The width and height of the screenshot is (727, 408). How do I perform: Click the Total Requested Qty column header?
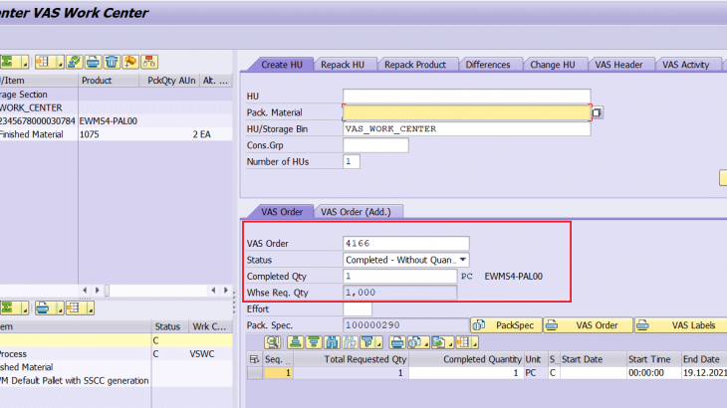click(351, 359)
